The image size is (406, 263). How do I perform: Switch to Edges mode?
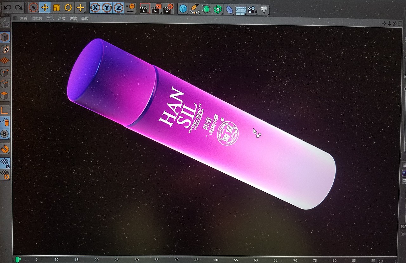point(5,84)
